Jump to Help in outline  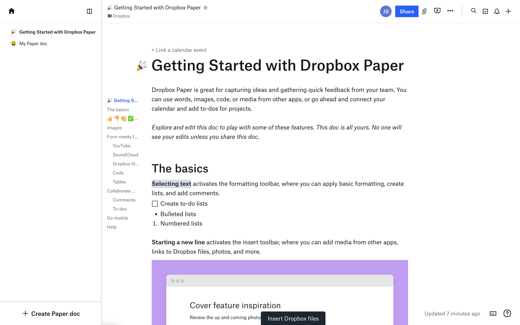click(x=112, y=227)
